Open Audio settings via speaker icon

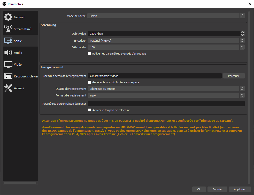click(x=8, y=53)
